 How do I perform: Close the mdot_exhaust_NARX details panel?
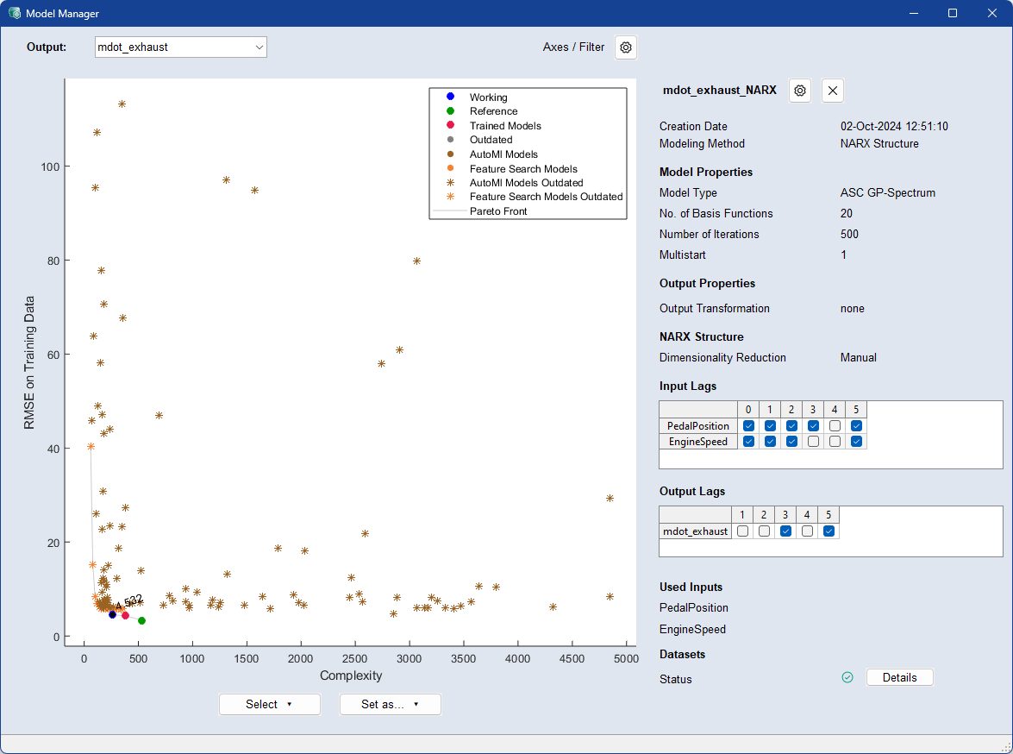coord(832,90)
